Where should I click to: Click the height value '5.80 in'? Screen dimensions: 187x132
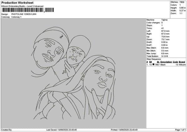182,8
